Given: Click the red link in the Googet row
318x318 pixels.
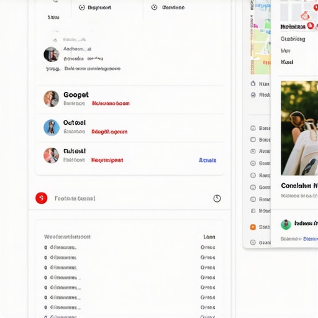Looking at the screenshot, I should pyautogui.click(x=111, y=103).
